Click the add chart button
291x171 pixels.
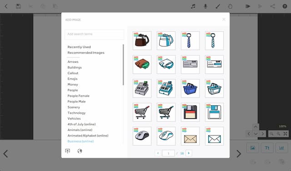point(281,148)
